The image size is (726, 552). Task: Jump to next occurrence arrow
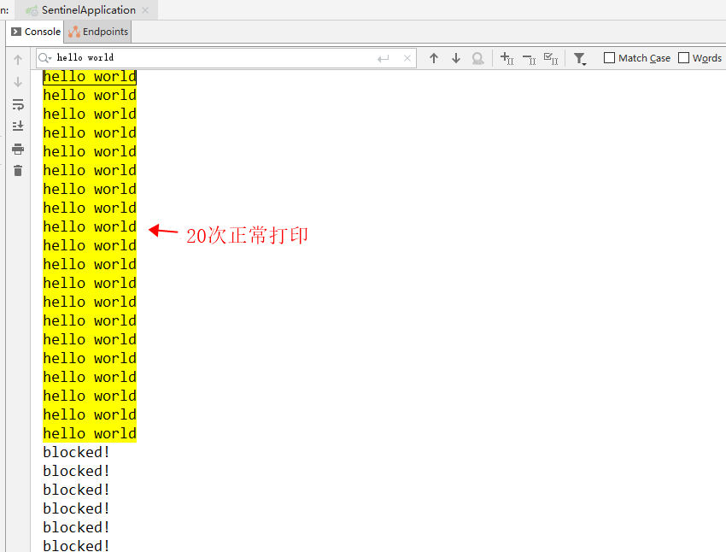point(455,57)
